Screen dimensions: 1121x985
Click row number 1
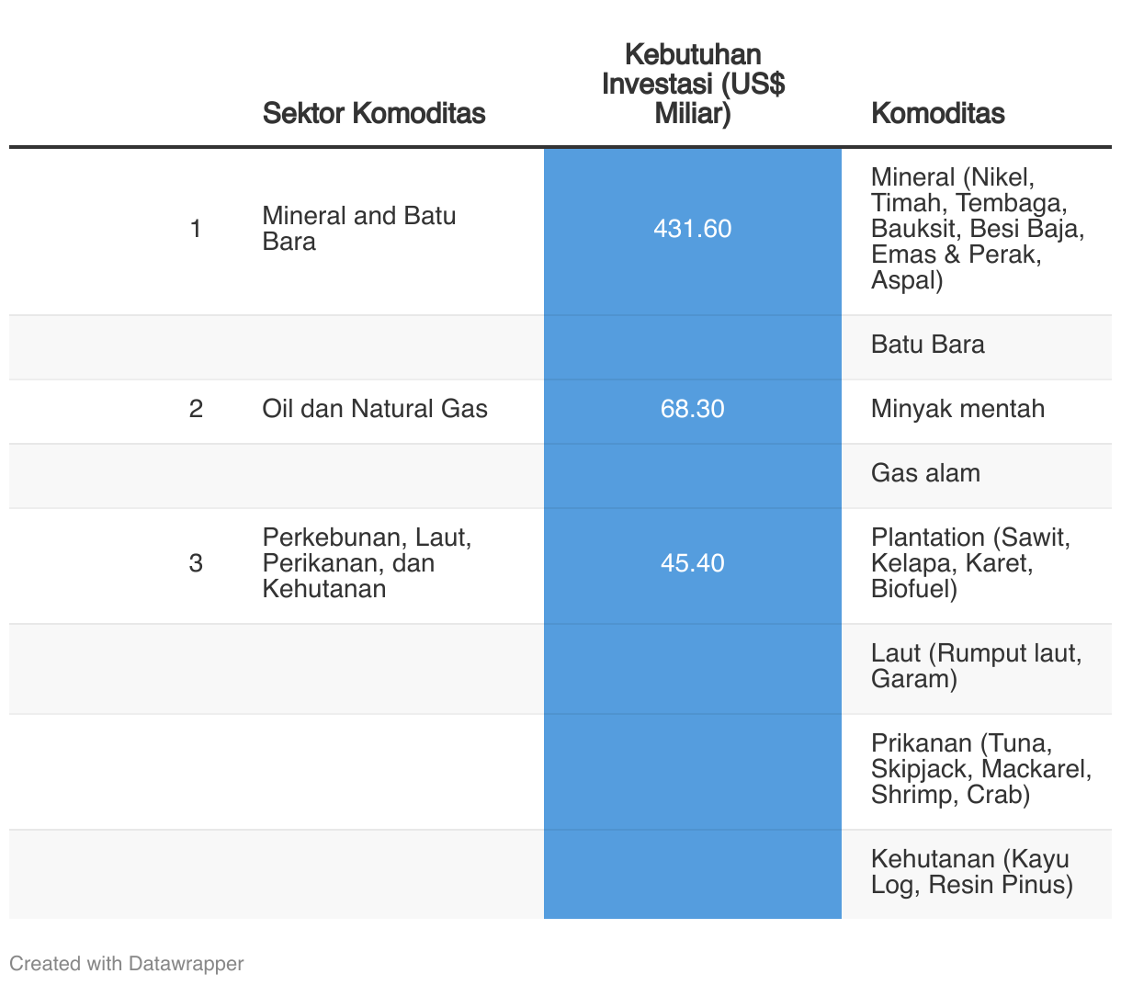[x=196, y=229]
